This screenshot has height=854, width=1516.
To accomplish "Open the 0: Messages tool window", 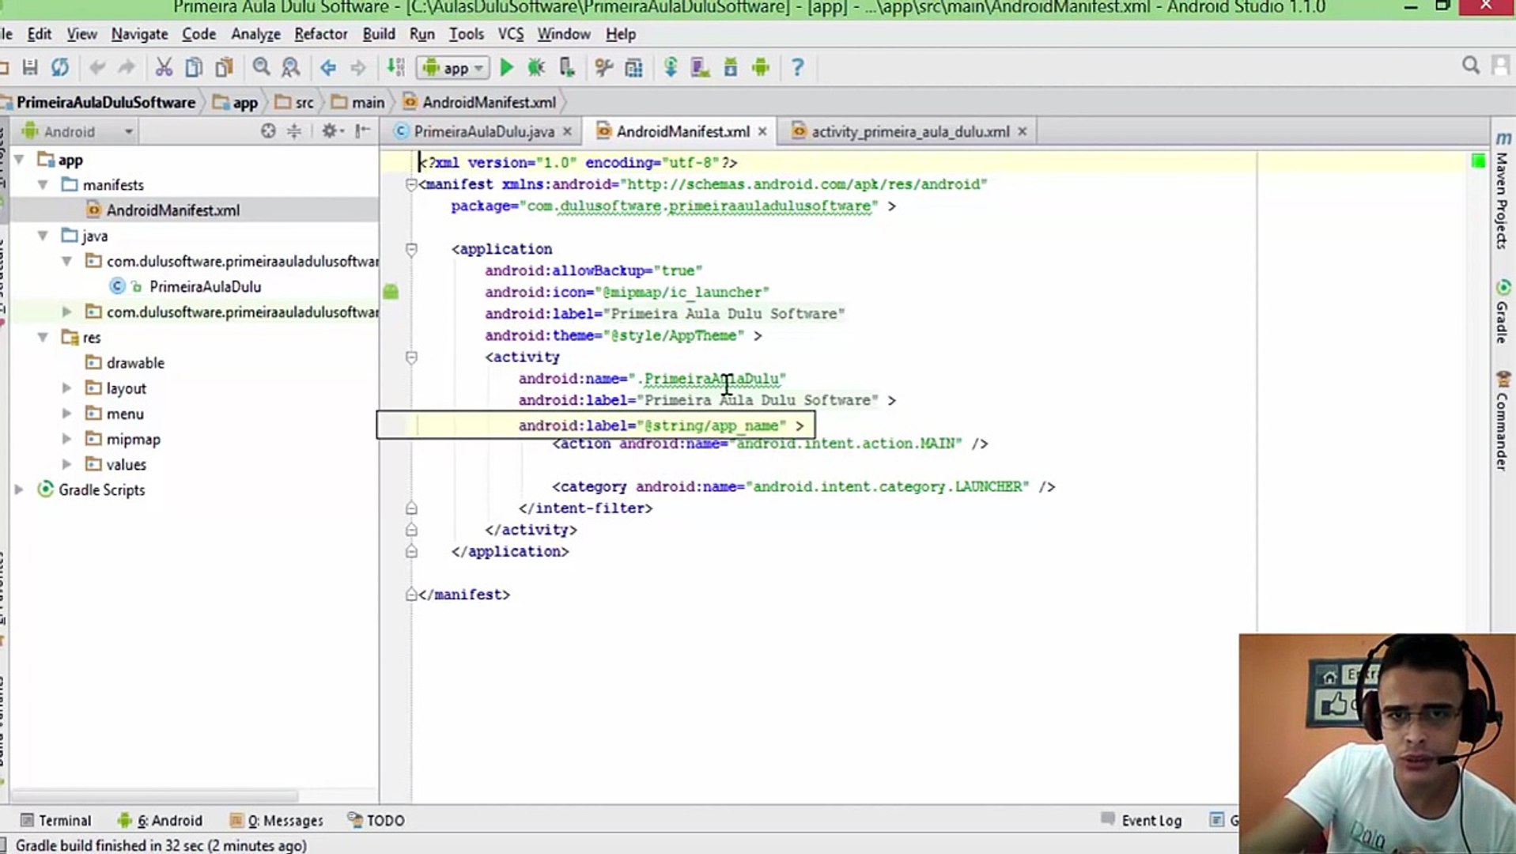I will [276, 821].
